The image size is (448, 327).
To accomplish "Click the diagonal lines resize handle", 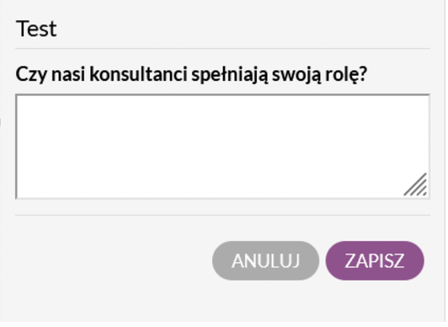I will coord(416,185).
